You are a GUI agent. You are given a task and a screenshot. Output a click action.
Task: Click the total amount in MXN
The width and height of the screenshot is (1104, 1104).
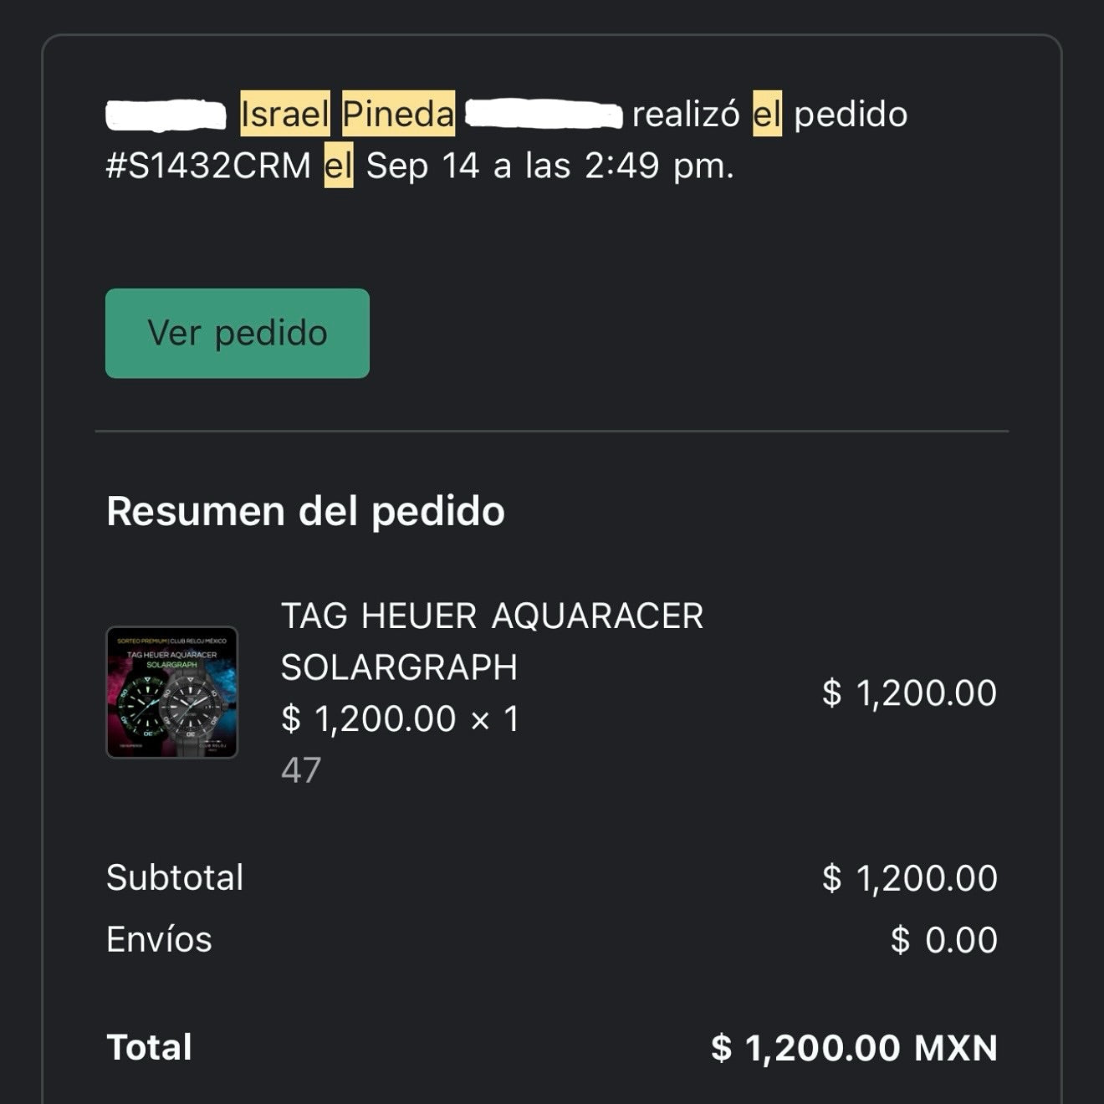point(854,1048)
